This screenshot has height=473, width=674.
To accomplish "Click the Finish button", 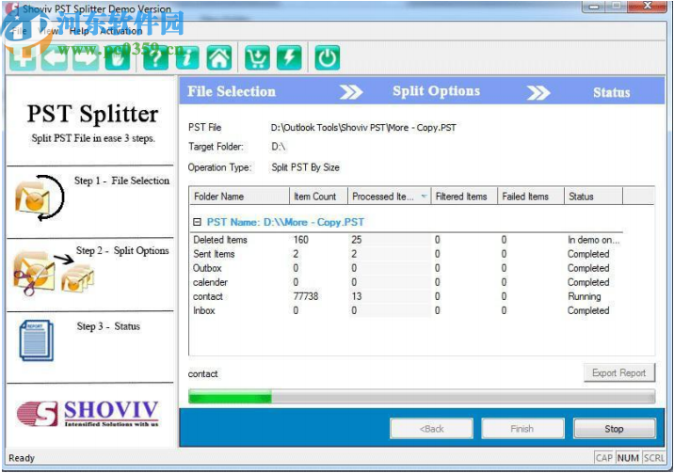I will coord(522,429).
